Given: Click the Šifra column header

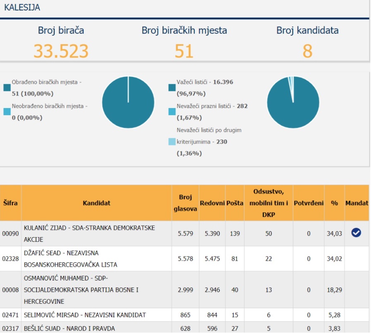Looking at the screenshot, I should [x=10, y=203].
